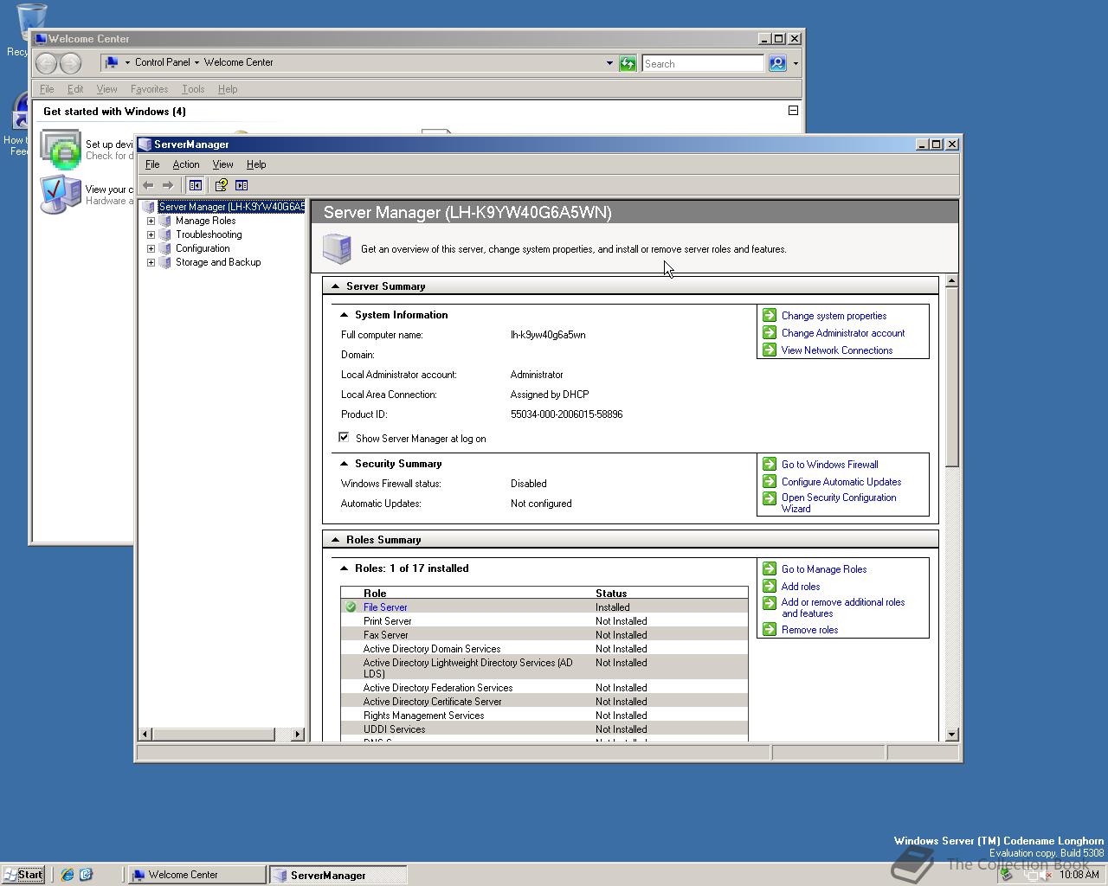Click the File Server role link
This screenshot has height=886, width=1108.
[x=385, y=607]
